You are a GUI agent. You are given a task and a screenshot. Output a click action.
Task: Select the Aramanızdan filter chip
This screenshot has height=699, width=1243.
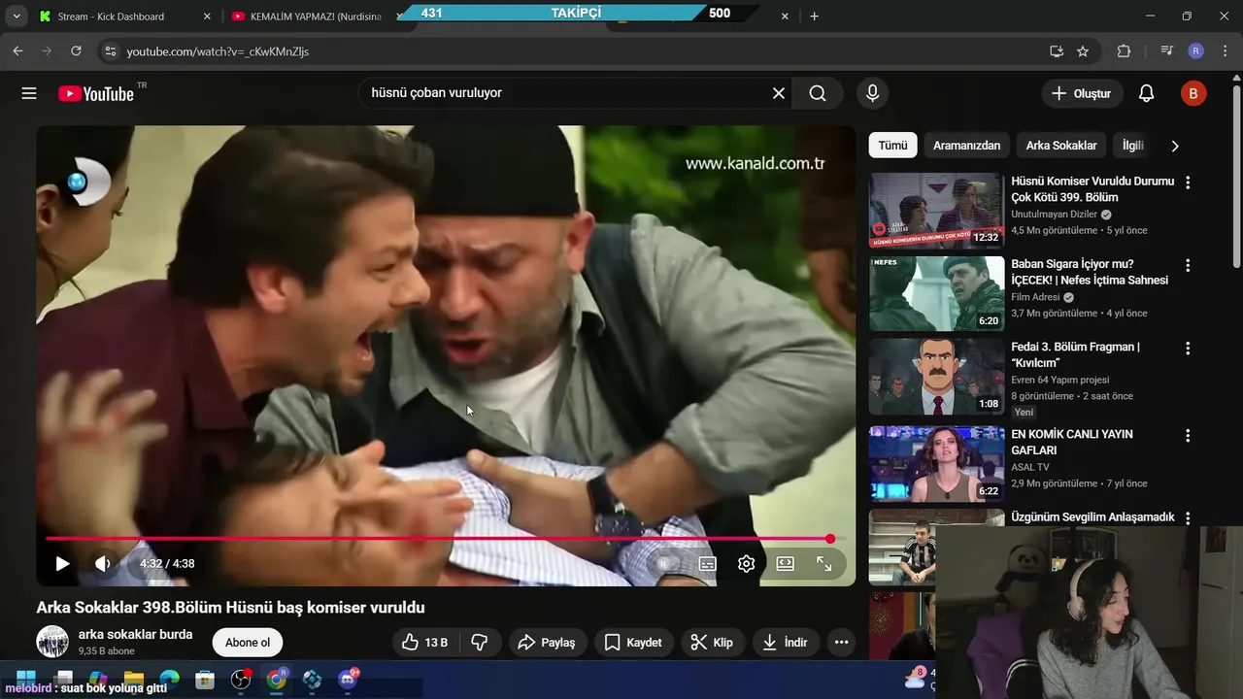coord(966,146)
